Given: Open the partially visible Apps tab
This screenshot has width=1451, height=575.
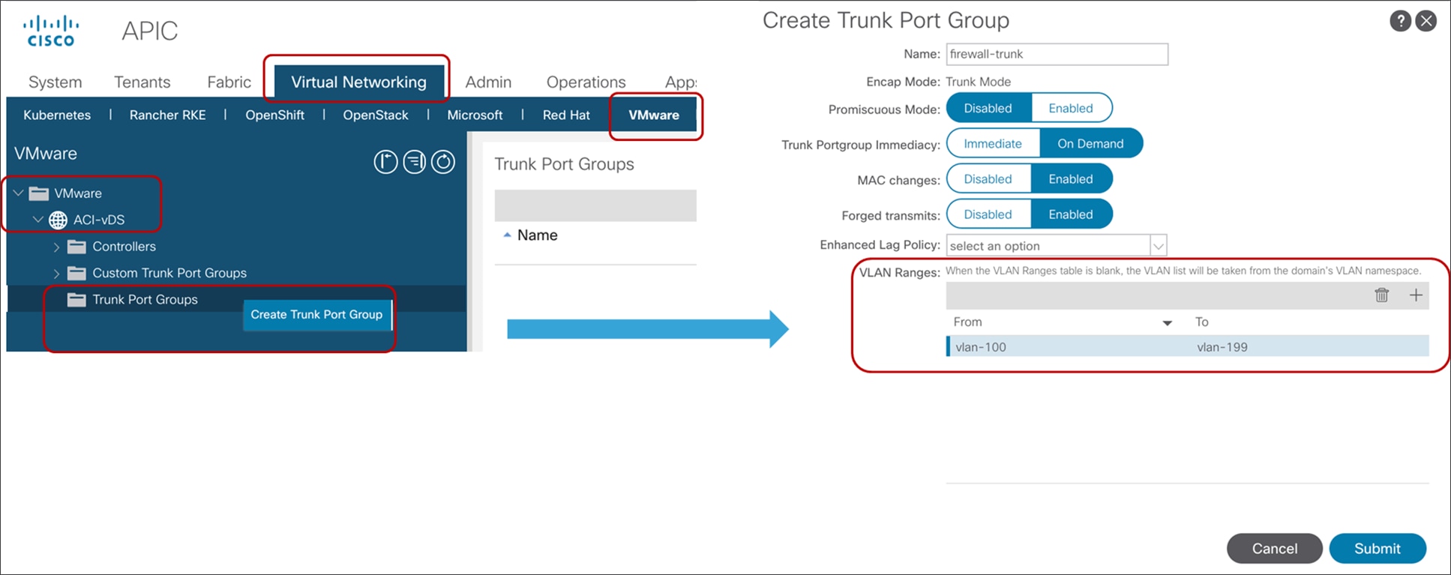Looking at the screenshot, I should pos(680,82).
